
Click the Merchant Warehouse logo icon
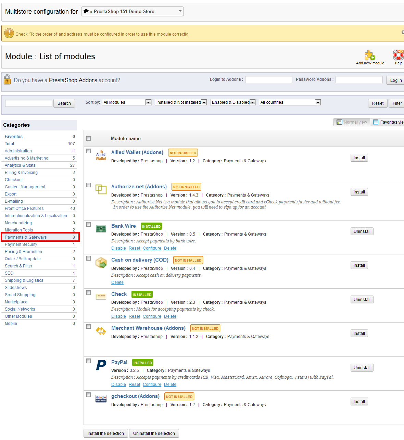click(101, 331)
